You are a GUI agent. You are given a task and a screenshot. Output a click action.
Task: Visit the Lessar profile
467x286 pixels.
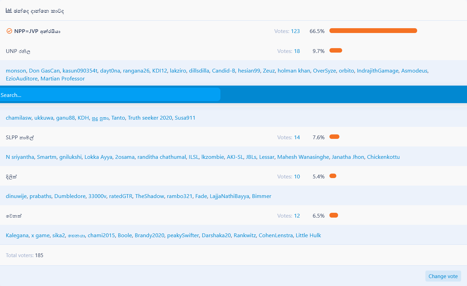coord(267,157)
